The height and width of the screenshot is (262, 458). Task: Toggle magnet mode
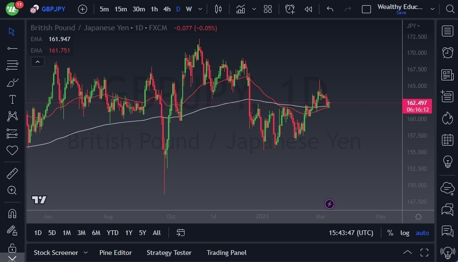point(12,213)
